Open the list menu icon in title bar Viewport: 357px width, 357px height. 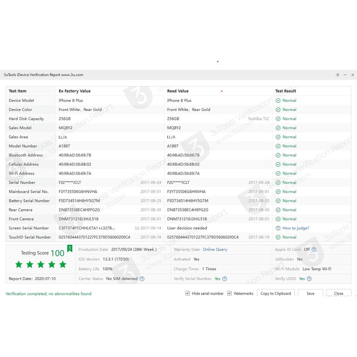pyautogui.click(x=337, y=75)
